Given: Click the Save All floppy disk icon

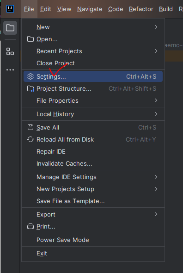Looking at the screenshot, I should click(x=30, y=127).
